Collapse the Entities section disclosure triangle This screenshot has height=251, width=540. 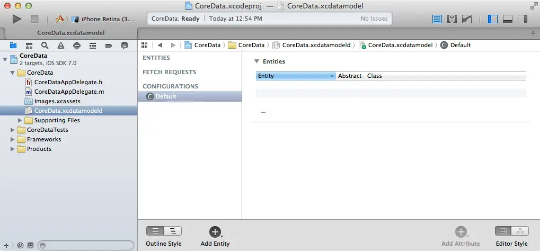pos(257,61)
